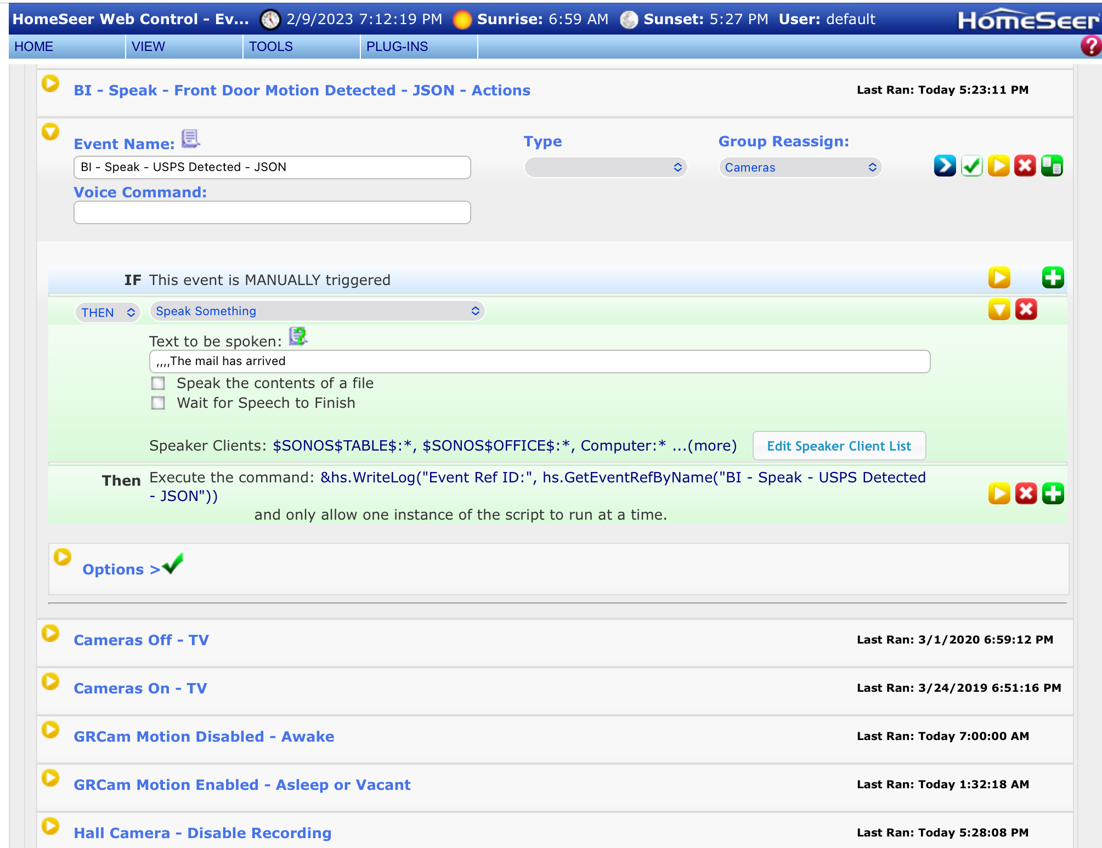Delete the Speak Something action with red X
1102x848 pixels.
pyautogui.click(x=1025, y=310)
